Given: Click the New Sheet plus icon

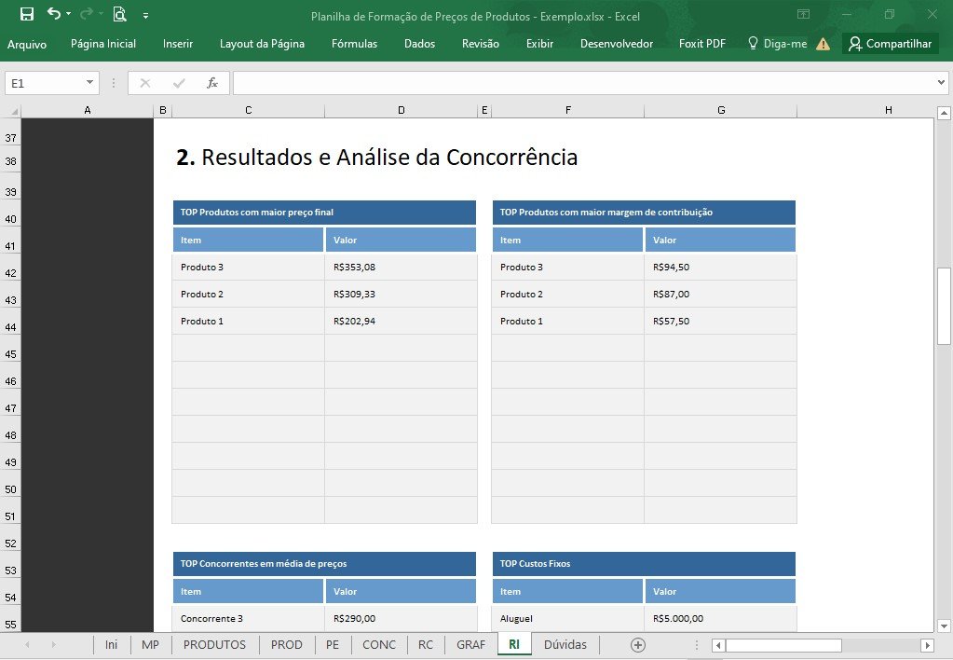Looking at the screenshot, I should click(637, 645).
